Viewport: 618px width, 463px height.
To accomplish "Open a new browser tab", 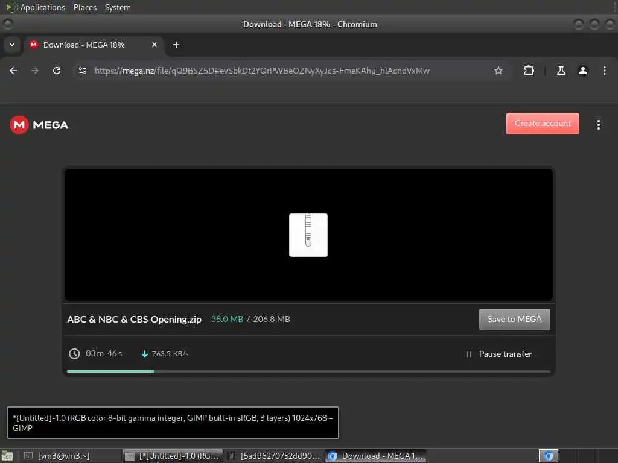I will tap(176, 45).
